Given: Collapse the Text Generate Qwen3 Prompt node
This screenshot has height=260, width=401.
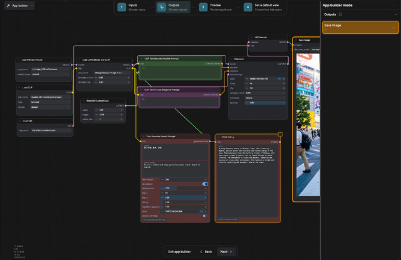Looking at the screenshot, I should tap(143, 136).
